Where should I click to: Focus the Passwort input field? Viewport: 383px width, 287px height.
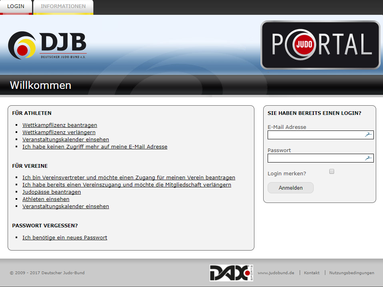click(x=315, y=158)
